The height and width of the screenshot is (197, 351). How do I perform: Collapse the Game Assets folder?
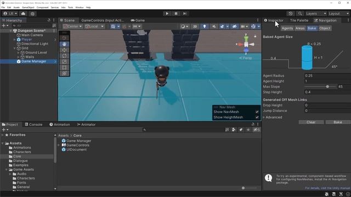click(6, 170)
